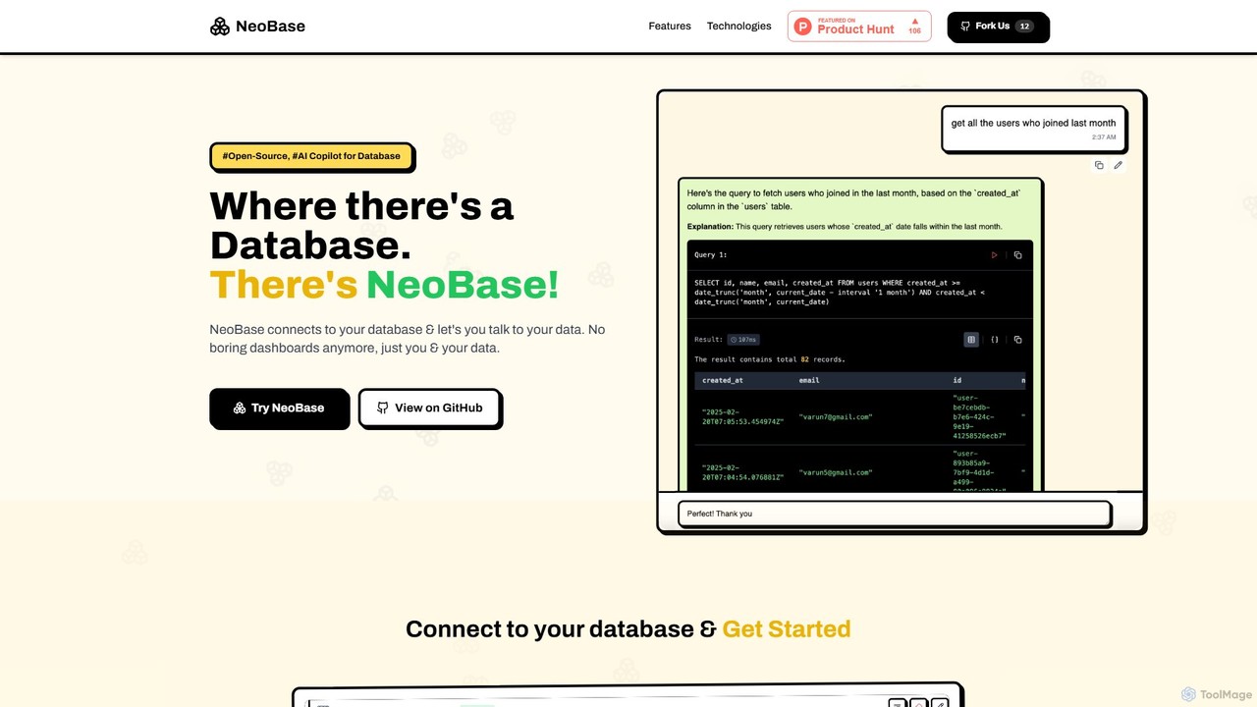Viewport: 1257px width, 707px height.
Task: Select the id cell starting with user-be7cebdb
Action: point(979,417)
